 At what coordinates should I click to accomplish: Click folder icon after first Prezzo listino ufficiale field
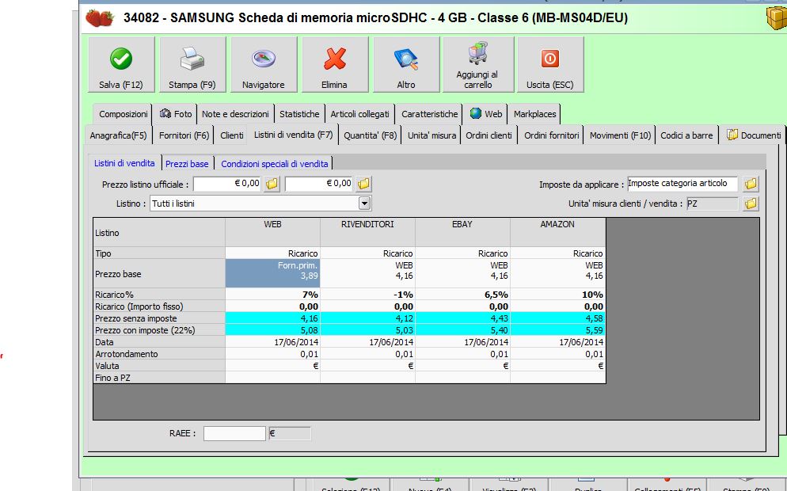click(x=272, y=184)
